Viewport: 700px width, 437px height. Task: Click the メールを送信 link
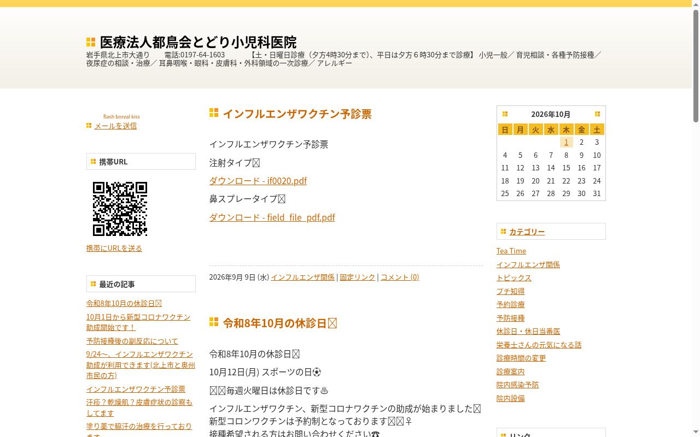(115, 126)
